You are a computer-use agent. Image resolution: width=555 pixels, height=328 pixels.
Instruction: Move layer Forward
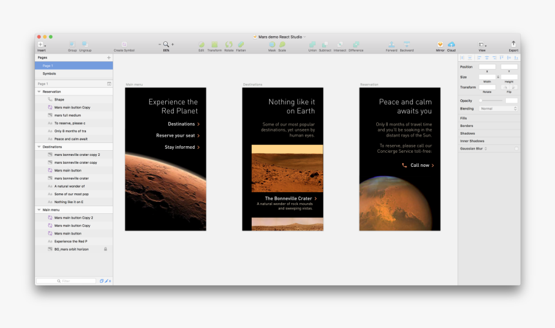point(392,44)
